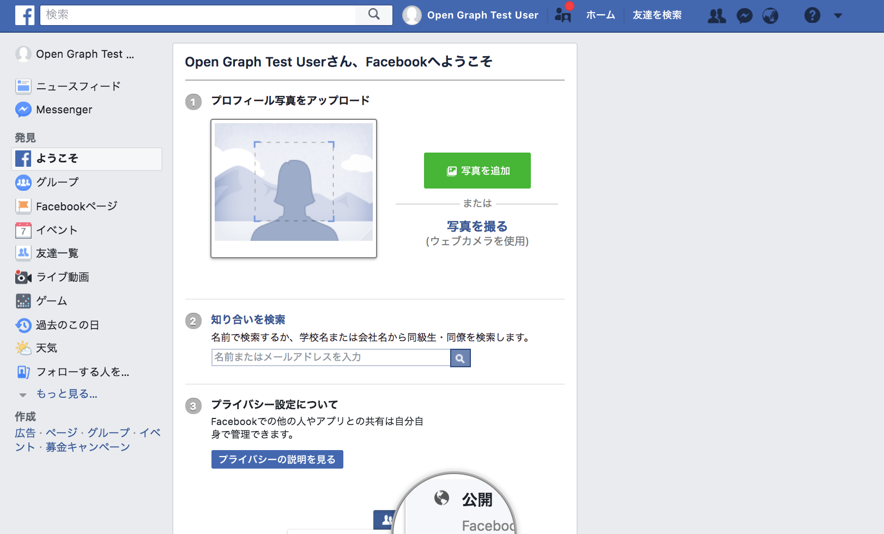
Task: Click the calendar events icon
Action: 23,230
